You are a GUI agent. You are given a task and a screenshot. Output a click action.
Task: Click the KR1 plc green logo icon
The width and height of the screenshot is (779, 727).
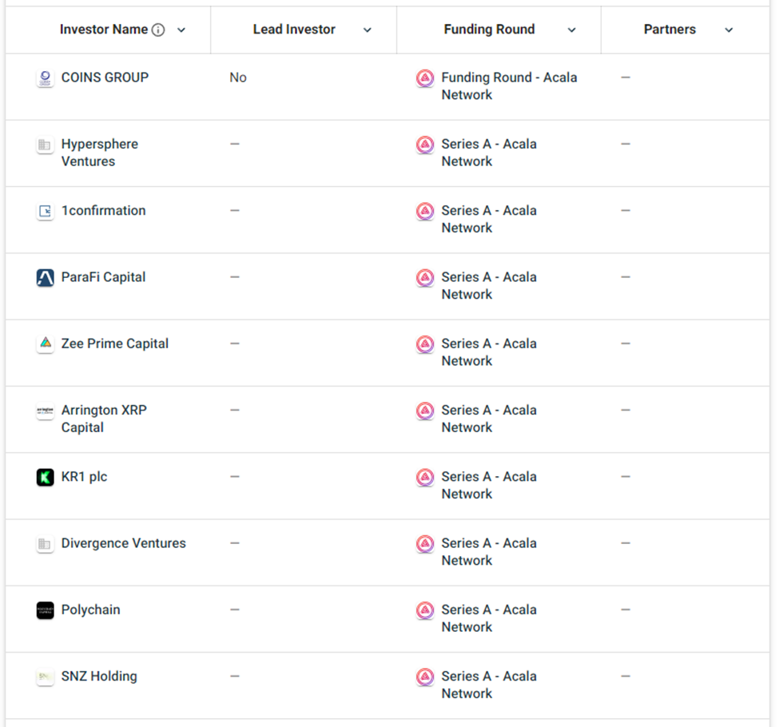point(46,478)
